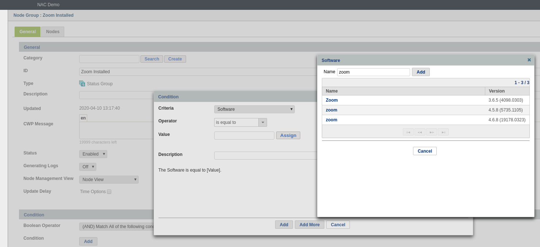
Task: Open the Generating Logs dropdown
Action: [x=88, y=167]
